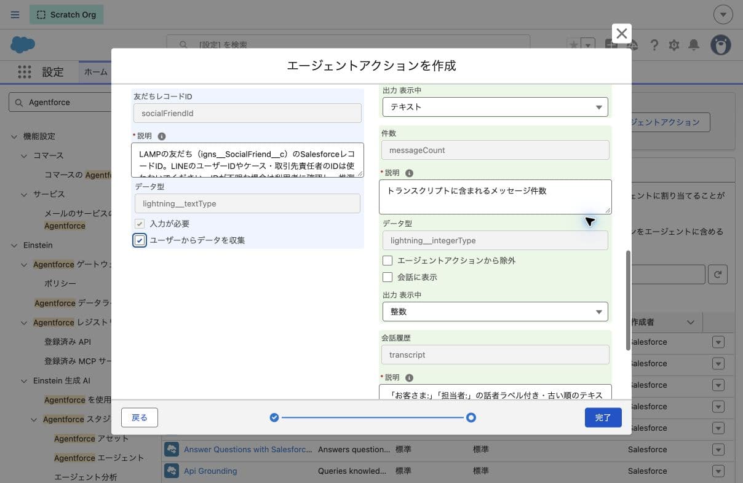The height and width of the screenshot is (483, 743).
Task: Click the Answer Questions with Salesforce row icon
Action: coord(172,449)
